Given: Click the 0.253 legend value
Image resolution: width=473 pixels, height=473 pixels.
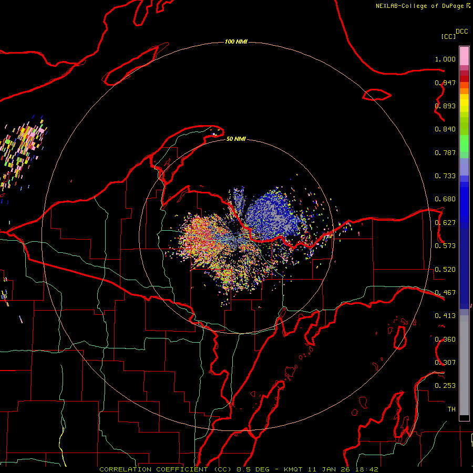Looking at the screenshot, I should [x=445, y=386].
